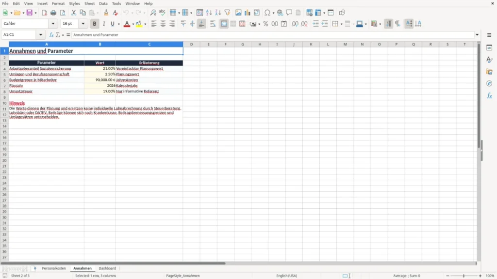This screenshot has height=279, width=497.
Task: Open the font size dropdown
Action: pyautogui.click(x=83, y=23)
